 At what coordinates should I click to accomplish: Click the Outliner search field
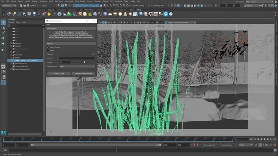coord(27,26)
